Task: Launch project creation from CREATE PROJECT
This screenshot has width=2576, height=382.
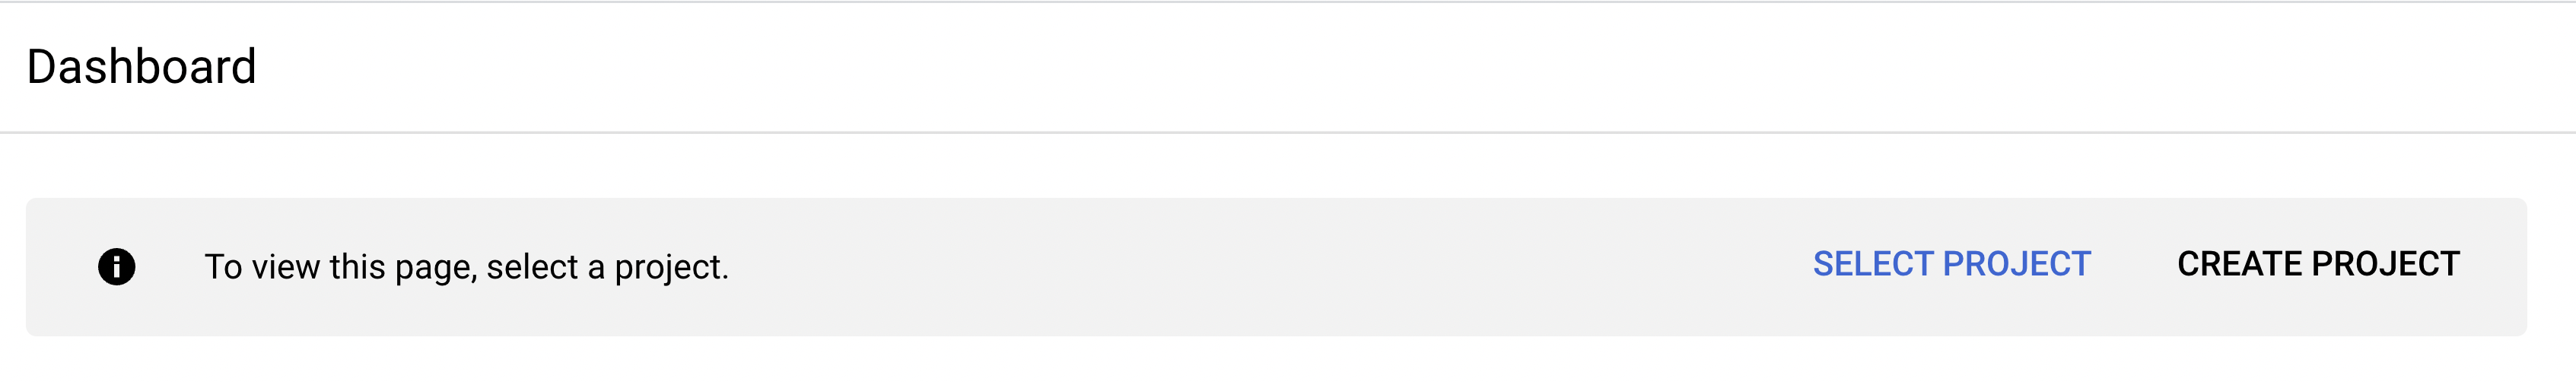Action: click(x=2318, y=264)
